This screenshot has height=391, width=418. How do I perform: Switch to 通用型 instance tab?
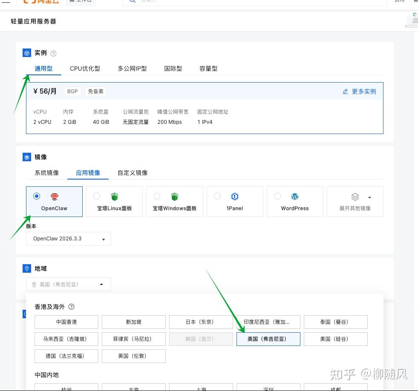[x=43, y=68]
